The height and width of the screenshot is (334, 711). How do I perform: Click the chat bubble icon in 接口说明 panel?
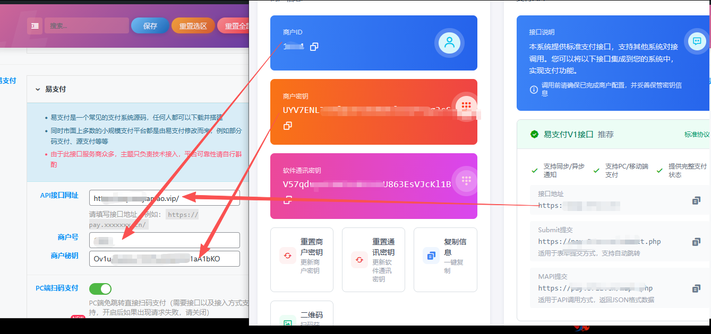tap(696, 41)
